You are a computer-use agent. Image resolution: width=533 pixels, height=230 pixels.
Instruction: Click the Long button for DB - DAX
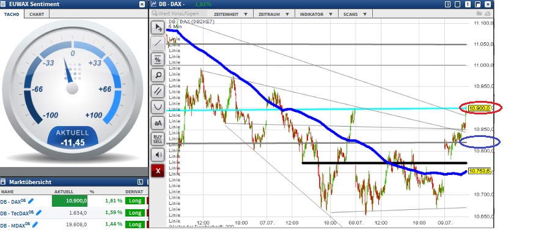(x=135, y=201)
